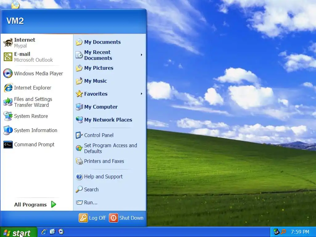This screenshot has width=316, height=237.
Task: Click the VM2 user name header
Action: (15, 21)
